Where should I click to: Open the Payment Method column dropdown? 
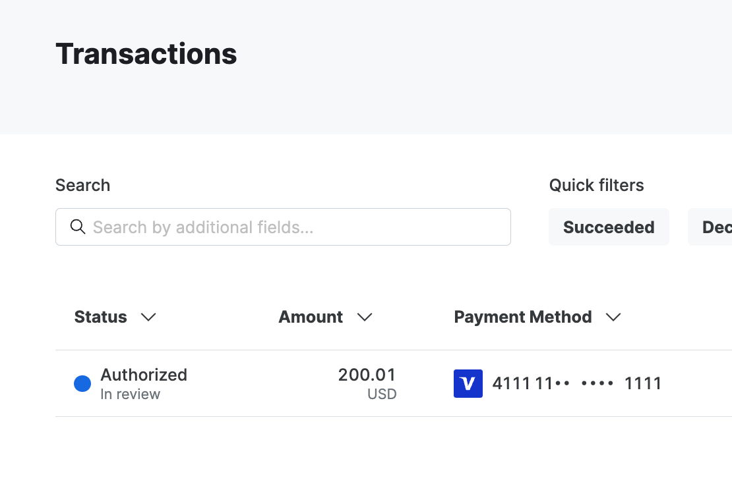tap(613, 317)
